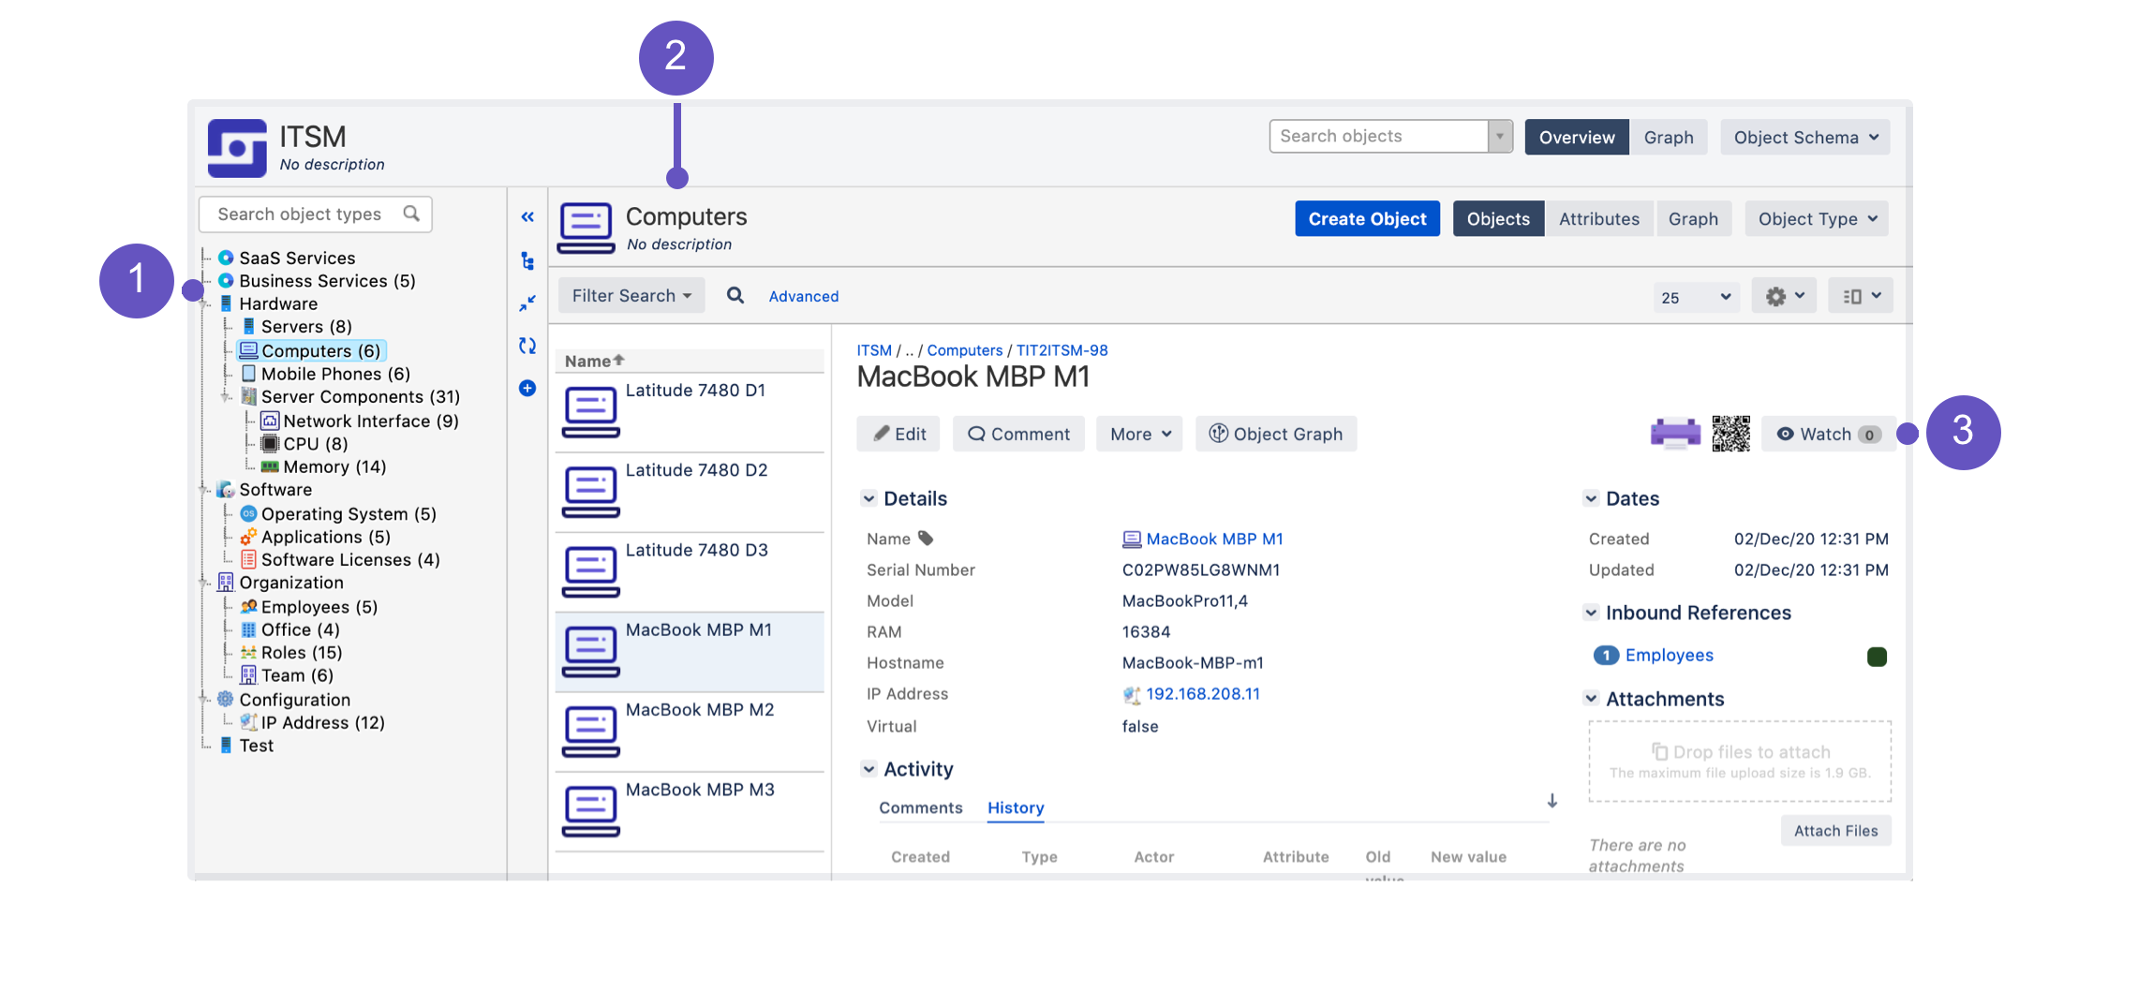Focus the Search object types field
The image size is (2138, 1006).
click(x=315, y=214)
